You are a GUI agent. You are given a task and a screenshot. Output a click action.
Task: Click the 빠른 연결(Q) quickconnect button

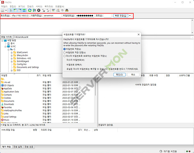[x=121, y=16]
